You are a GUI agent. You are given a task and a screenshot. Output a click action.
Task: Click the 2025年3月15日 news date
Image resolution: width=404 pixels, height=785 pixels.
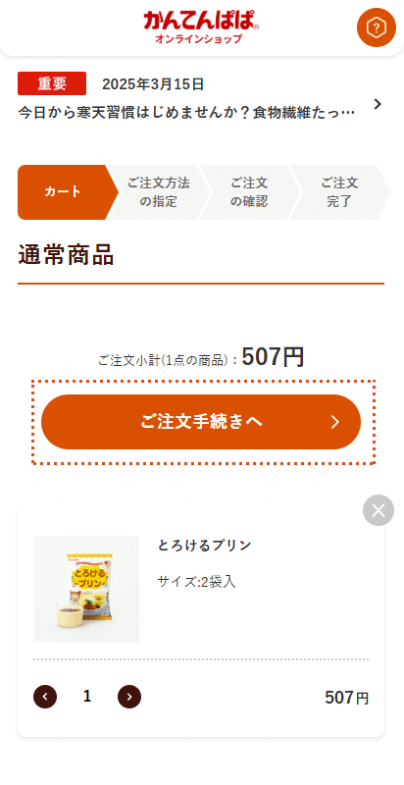coord(153,84)
